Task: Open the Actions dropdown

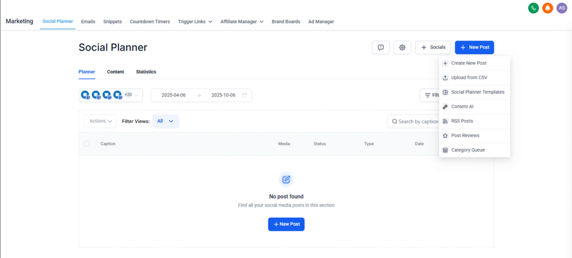Action: click(x=101, y=121)
